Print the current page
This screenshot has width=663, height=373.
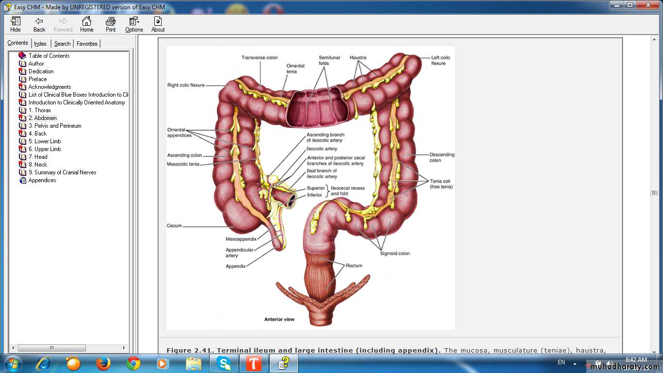point(111,24)
